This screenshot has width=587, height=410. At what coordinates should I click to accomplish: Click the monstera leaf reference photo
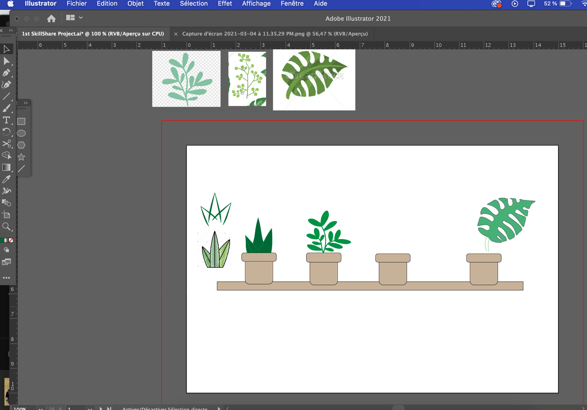click(x=314, y=80)
